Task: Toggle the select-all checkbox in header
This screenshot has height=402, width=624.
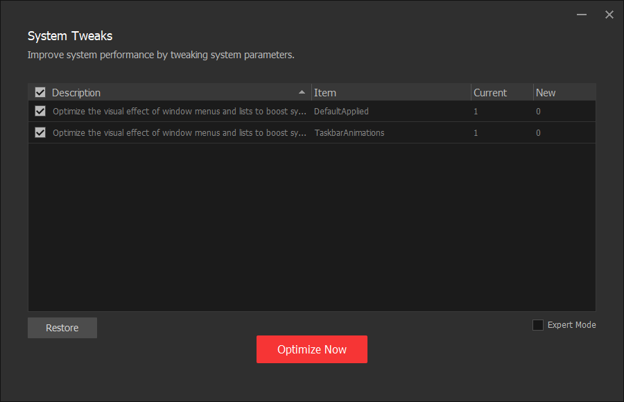Action: (40, 92)
